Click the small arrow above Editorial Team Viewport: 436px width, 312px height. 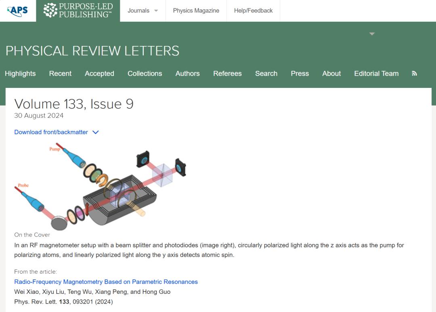point(372,34)
